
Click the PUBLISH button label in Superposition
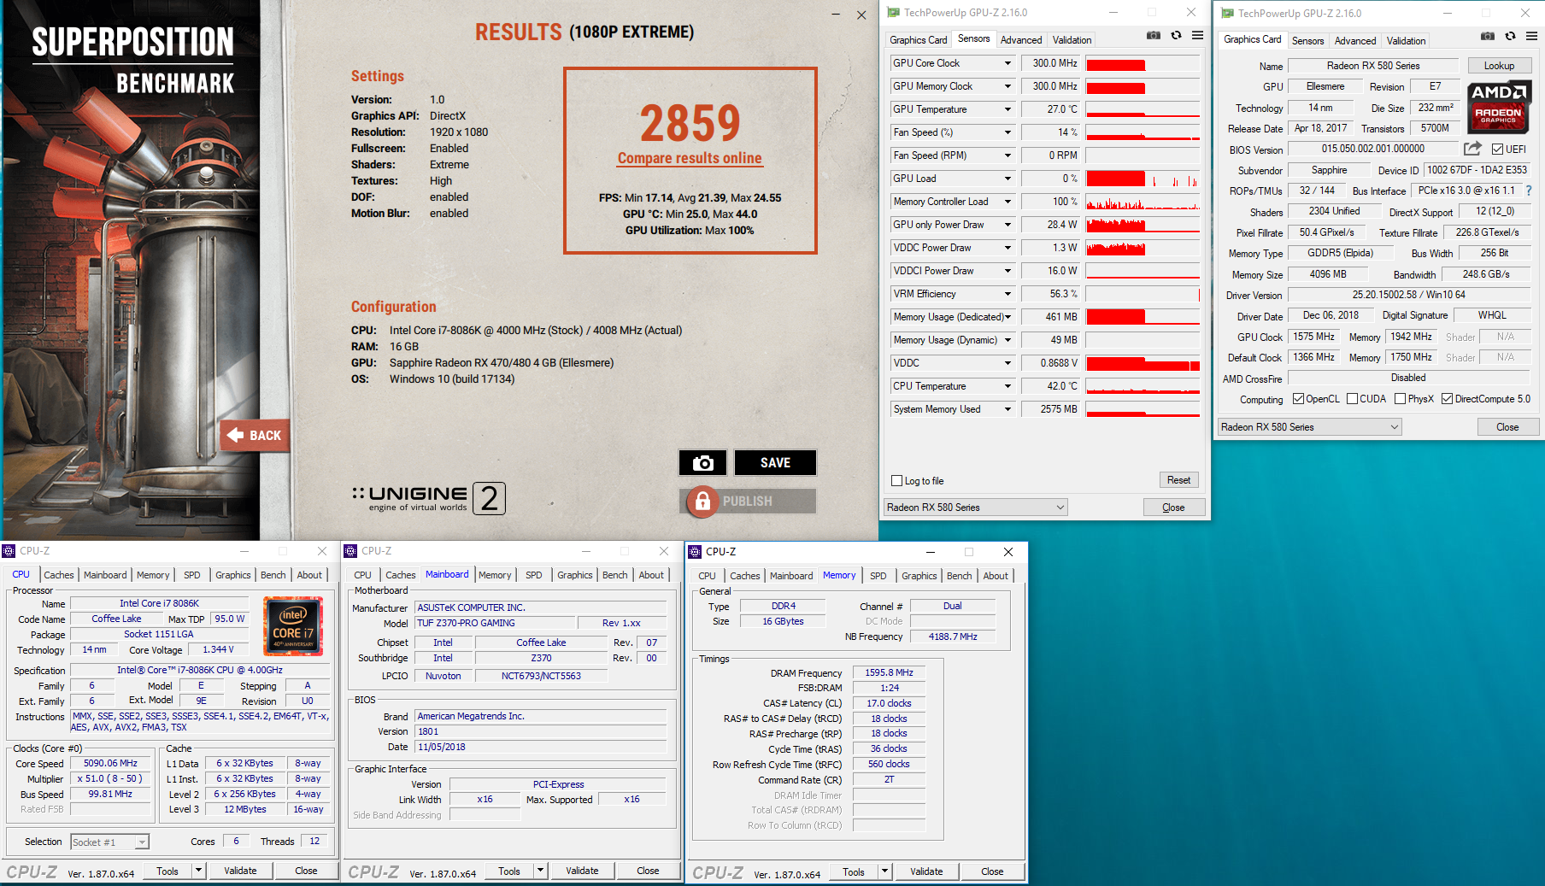(x=747, y=502)
